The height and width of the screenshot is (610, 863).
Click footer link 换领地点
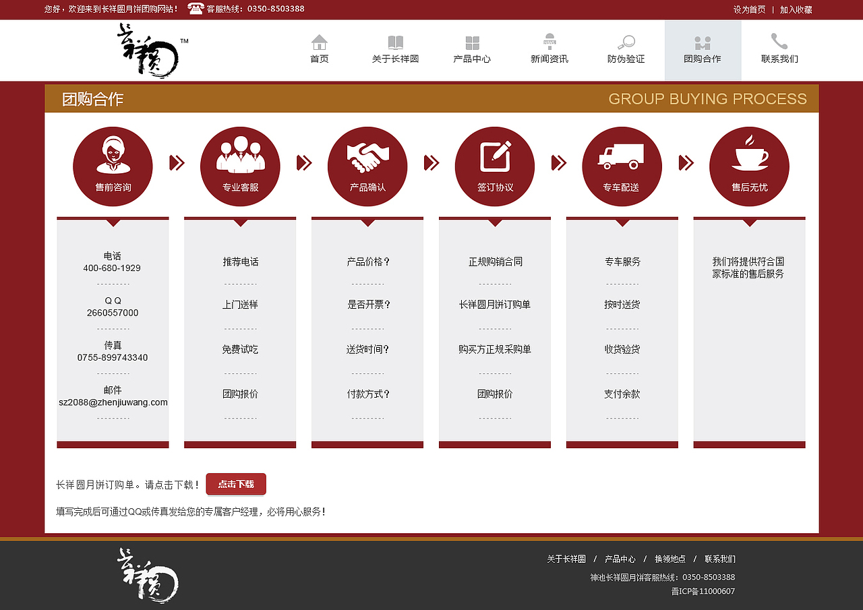tap(670, 559)
